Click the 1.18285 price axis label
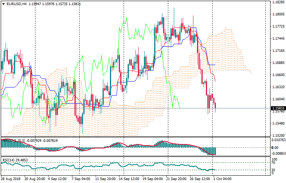Screen dimensions: 286x183 pos(278,2)
